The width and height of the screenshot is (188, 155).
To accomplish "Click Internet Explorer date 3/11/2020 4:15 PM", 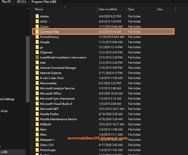I will 110,73.
